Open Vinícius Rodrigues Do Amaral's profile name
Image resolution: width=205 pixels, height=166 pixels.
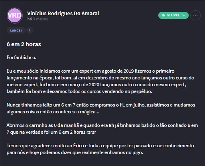(63, 13)
